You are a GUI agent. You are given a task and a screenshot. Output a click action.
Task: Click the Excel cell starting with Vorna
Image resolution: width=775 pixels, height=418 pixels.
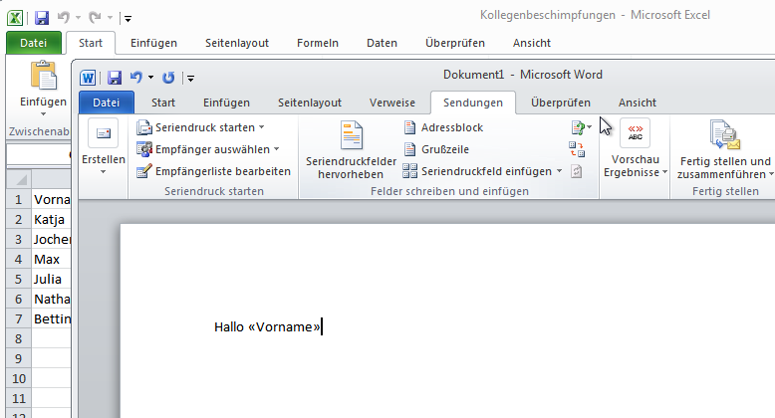52,200
